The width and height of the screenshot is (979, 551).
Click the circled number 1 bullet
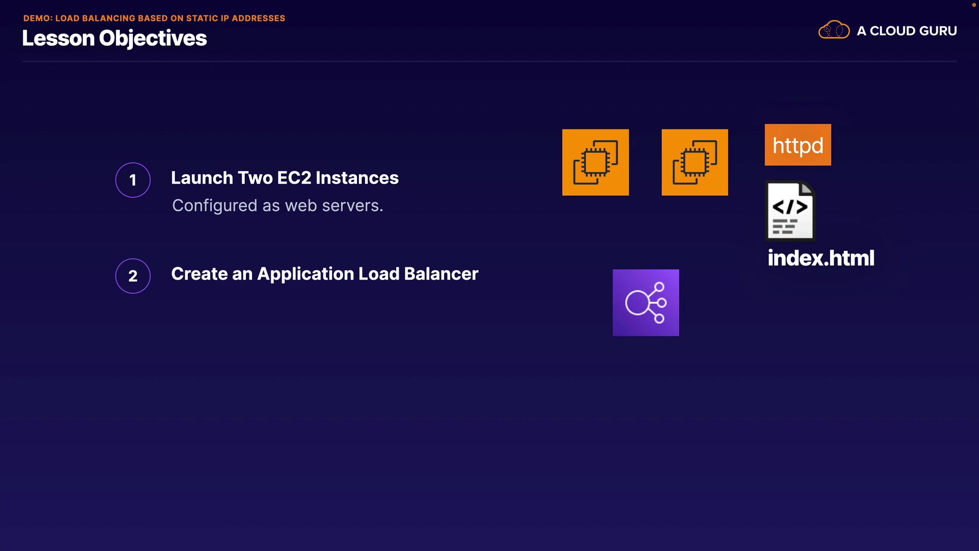pyautogui.click(x=133, y=180)
